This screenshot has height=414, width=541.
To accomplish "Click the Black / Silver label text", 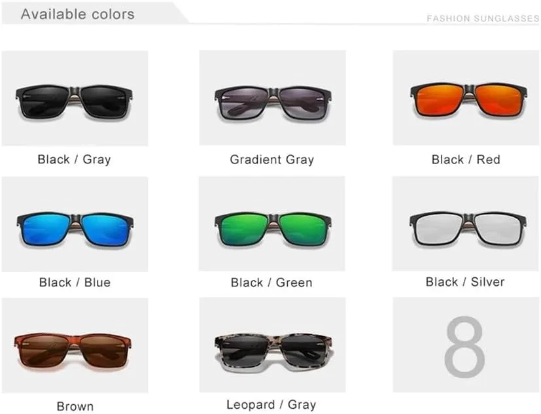I will click(x=465, y=282).
